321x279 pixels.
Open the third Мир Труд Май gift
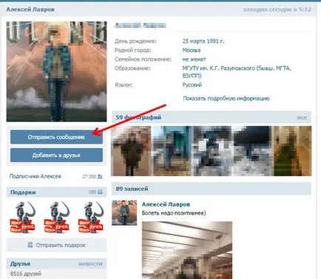90,217
